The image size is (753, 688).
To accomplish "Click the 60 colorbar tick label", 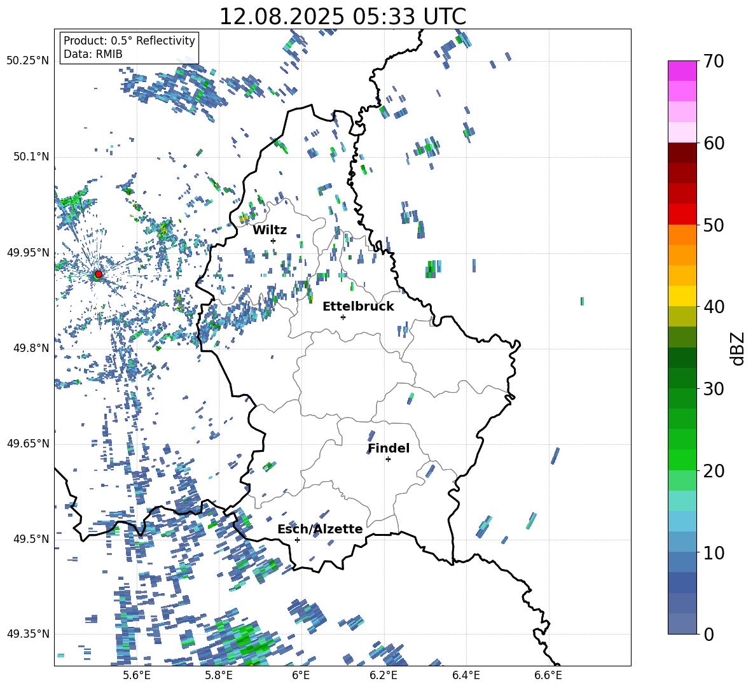I will [714, 143].
